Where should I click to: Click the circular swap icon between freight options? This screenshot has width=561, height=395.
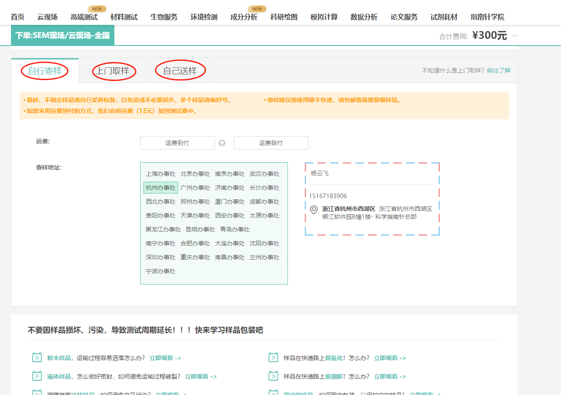223,142
